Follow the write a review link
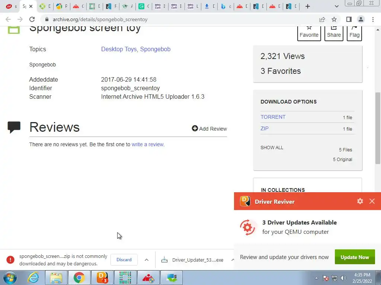 pyautogui.click(x=147, y=144)
